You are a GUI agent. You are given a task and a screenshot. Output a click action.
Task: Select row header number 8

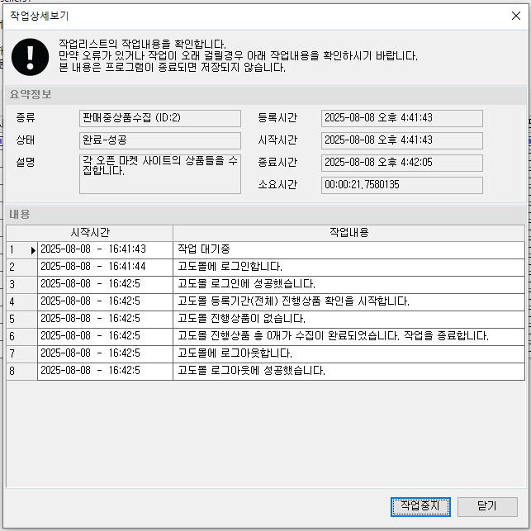pos(22,372)
